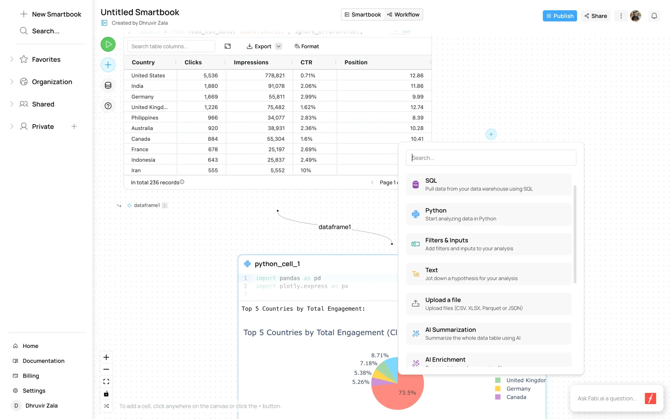Switch to Smartbook view
This screenshot has width=671, height=419.
tap(362, 15)
